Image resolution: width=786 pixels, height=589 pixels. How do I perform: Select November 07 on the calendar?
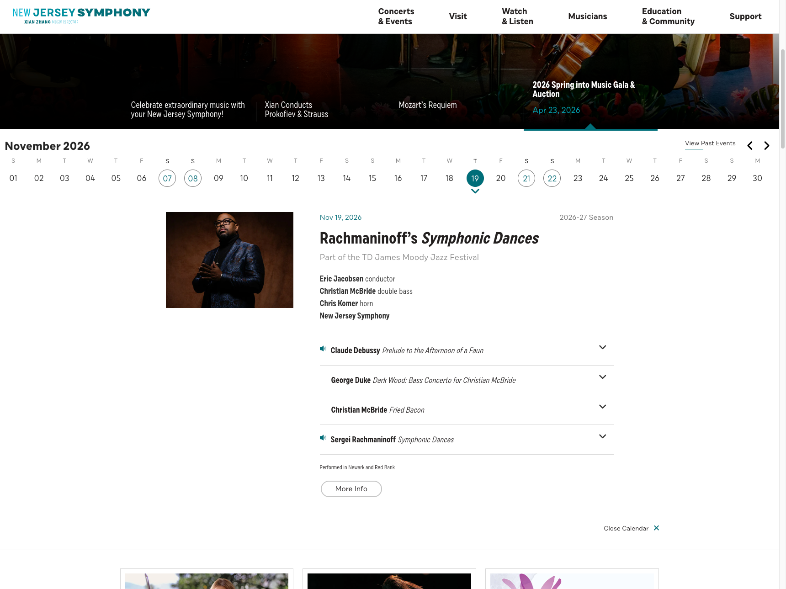(167, 178)
